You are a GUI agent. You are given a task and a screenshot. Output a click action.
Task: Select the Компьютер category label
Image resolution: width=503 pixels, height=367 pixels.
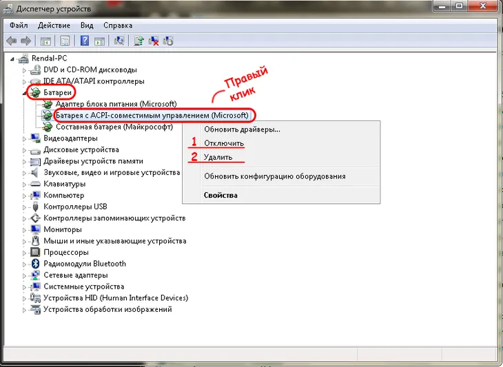click(x=64, y=195)
